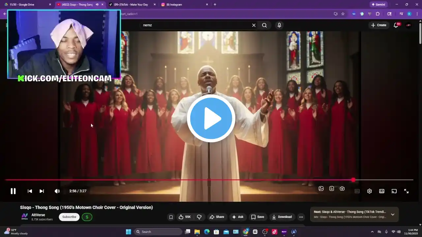Mute the video volume speaker icon
Image resolution: width=422 pixels, height=237 pixels.
(x=57, y=191)
